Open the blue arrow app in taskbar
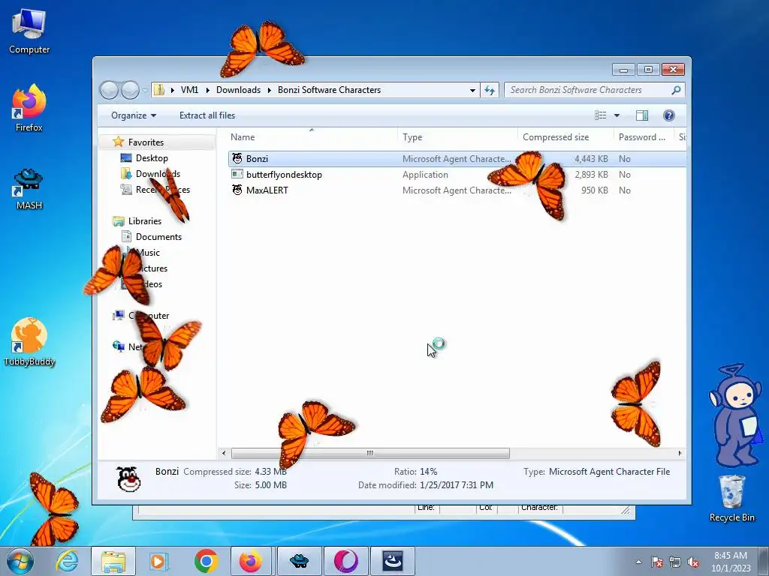Screen dimensions: 769x576 (x=393, y=561)
